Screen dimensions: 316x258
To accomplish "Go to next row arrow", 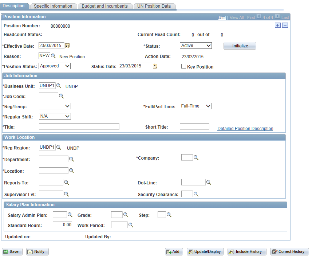I will 277,16.
